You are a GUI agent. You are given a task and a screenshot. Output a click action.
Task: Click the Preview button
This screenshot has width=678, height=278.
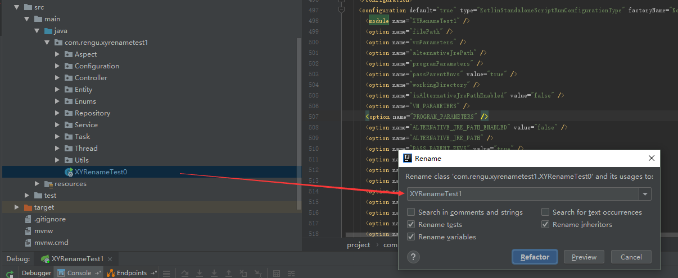[584, 257]
